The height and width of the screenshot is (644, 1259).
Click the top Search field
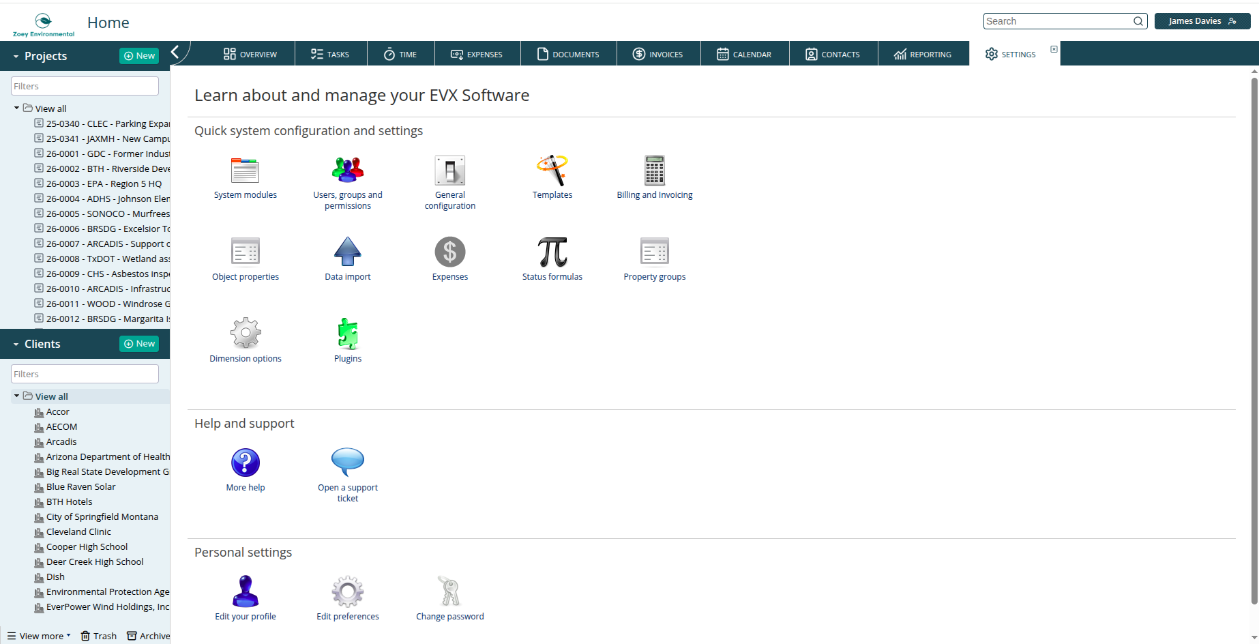pyautogui.click(x=1065, y=21)
